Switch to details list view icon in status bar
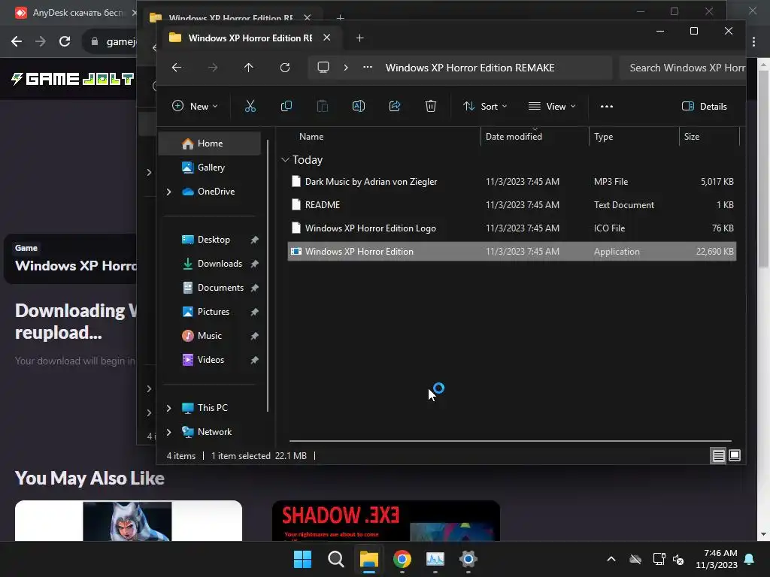Screen dimensions: 770x577 tap(718, 456)
